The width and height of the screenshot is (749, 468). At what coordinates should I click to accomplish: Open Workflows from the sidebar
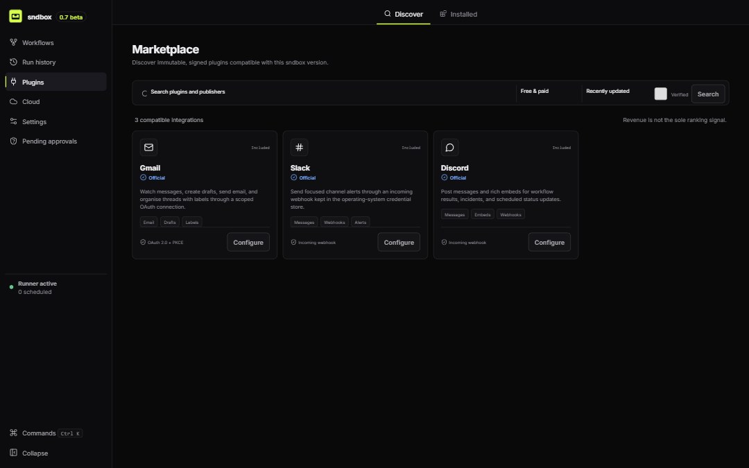(55, 42)
